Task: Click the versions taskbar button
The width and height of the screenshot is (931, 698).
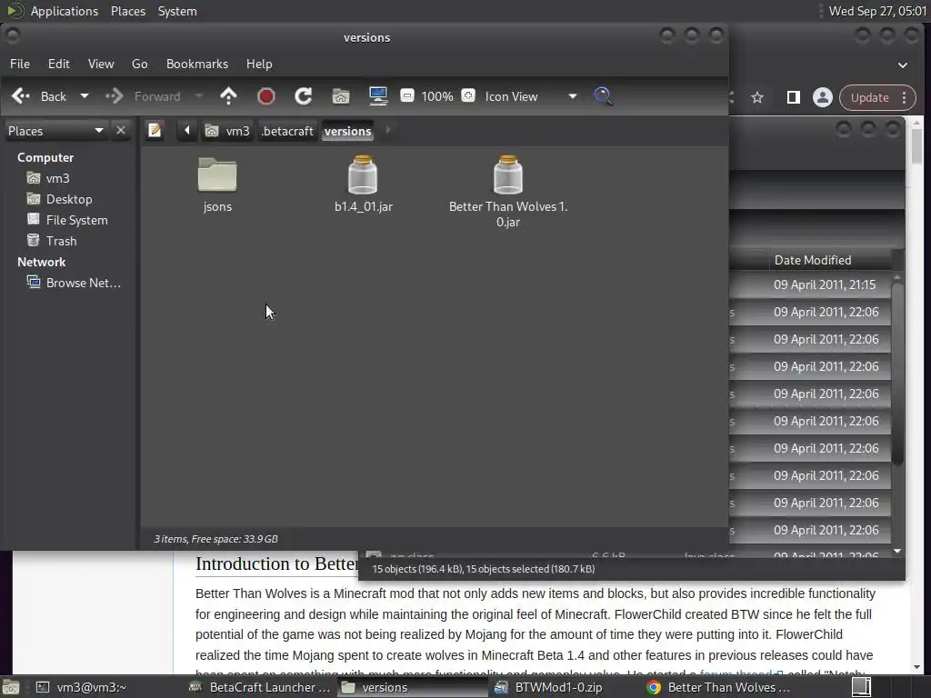Action: 412,687
